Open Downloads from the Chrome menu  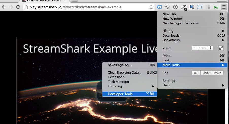pyautogui.click(x=192, y=35)
